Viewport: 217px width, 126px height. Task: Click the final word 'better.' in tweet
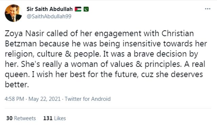17,85
